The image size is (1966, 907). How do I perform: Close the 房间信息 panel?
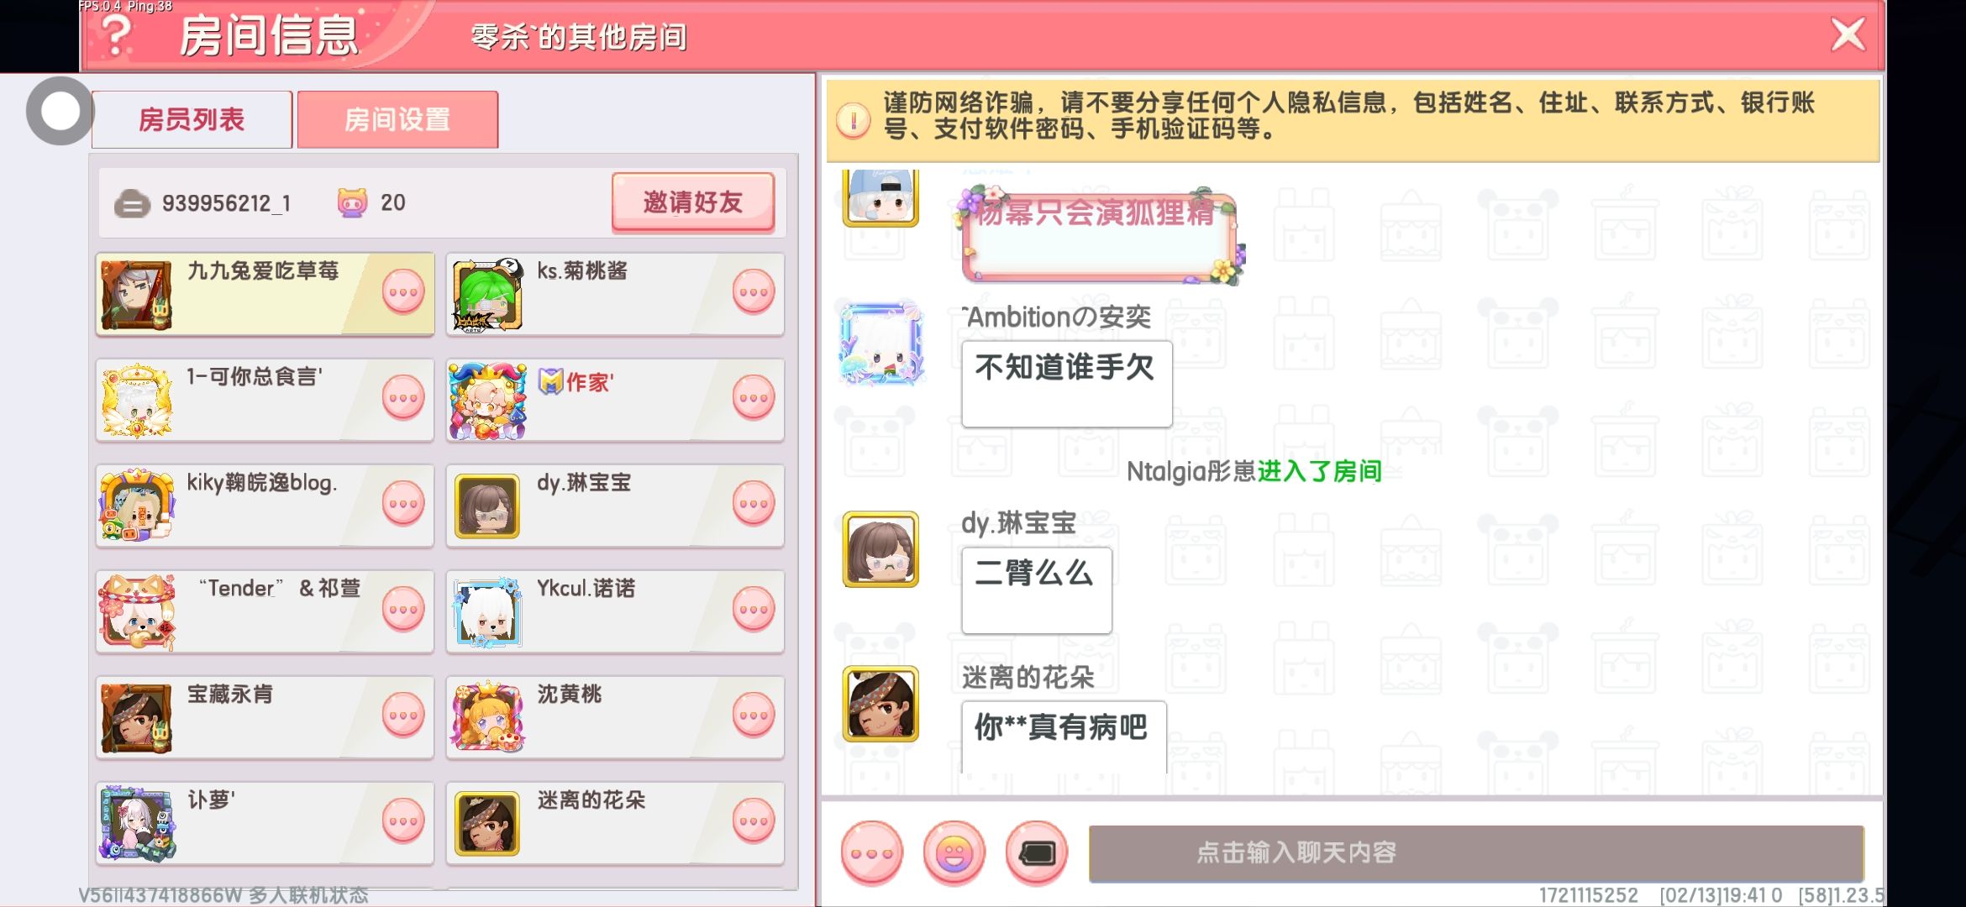1848,34
